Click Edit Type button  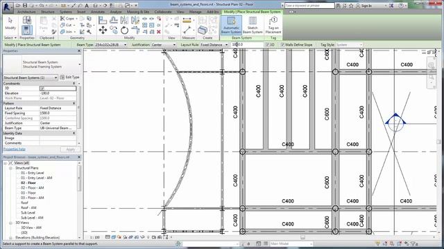69,77
